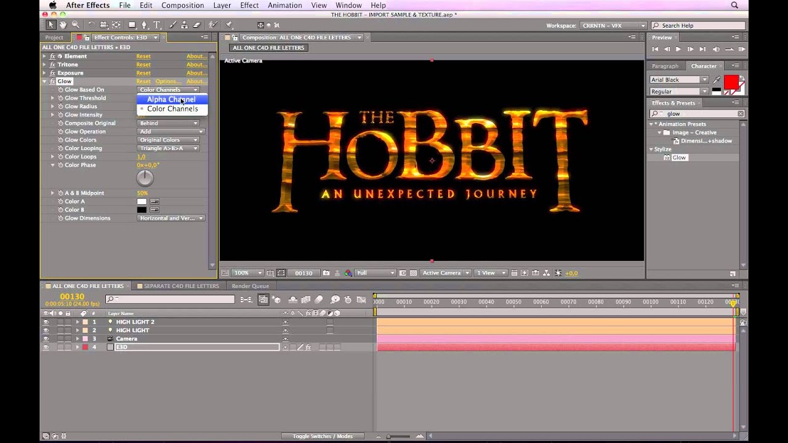Click the Composition Mini-Flowchart timeline icon
This screenshot has height=443, width=788.
(x=246, y=300)
